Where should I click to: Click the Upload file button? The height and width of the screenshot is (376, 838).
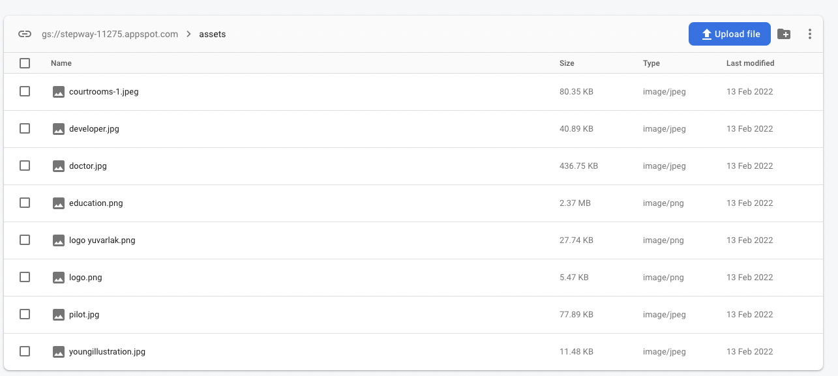coord(730,34)
